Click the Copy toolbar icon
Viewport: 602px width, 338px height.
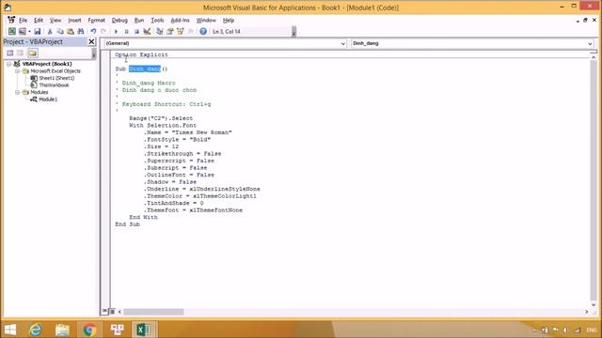pyautogui.click(x=60, y=31)
